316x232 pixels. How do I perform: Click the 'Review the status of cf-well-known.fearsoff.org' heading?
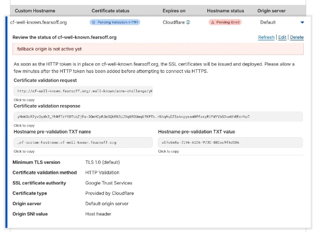pyautogui.click(x=64, y=37)
